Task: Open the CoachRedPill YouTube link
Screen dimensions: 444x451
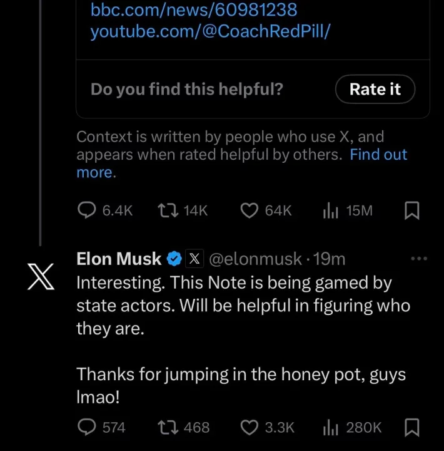Action: pos(210,31)
